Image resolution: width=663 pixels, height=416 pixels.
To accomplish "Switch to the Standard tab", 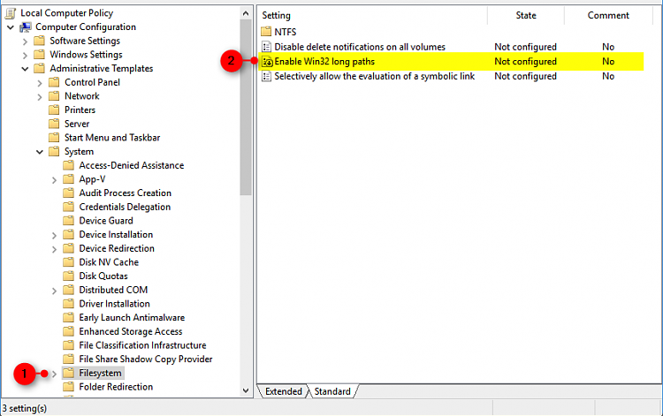I will (x=332, y=391).
